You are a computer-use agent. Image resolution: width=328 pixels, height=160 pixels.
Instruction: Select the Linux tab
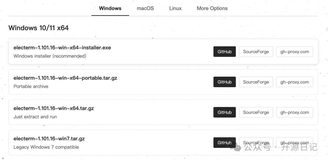[x=175, y=8]
